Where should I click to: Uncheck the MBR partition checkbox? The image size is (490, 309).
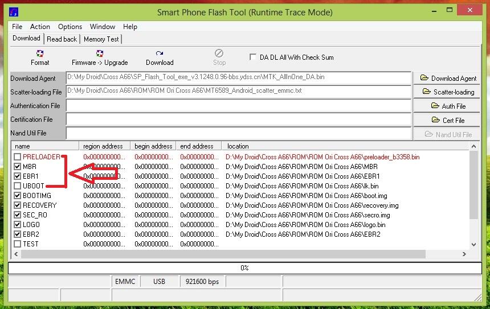(x=18, y=166)
